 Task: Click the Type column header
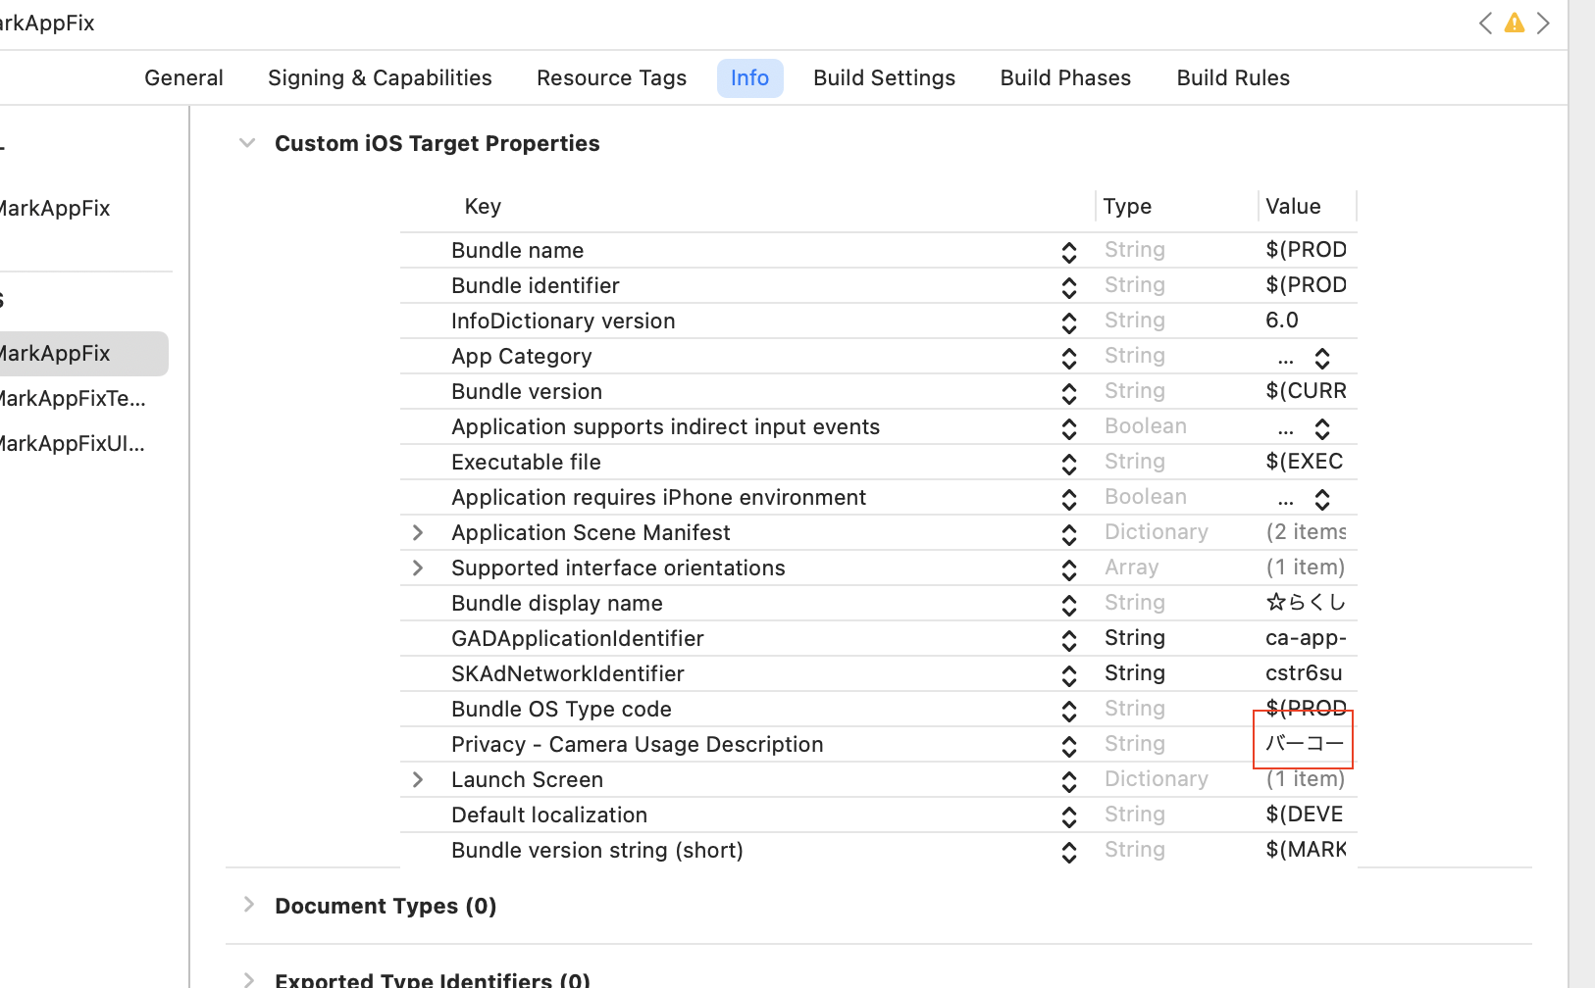[1127, 206]
